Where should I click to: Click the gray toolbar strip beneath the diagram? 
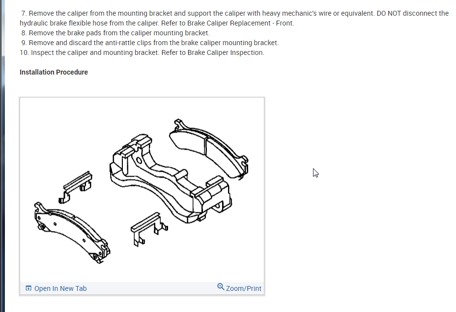142,288
